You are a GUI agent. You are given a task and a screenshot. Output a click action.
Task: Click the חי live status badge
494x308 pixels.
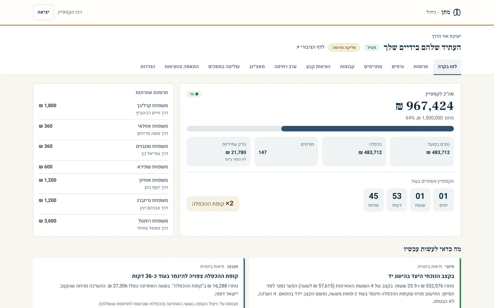194,94
